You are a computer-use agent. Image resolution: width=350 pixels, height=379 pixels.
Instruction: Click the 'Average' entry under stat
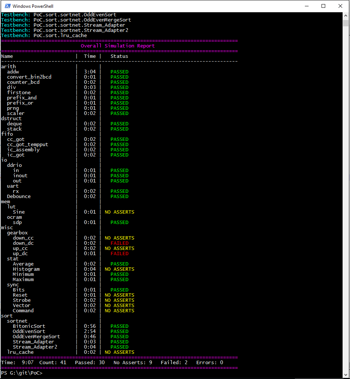click(x=23, y=264)
